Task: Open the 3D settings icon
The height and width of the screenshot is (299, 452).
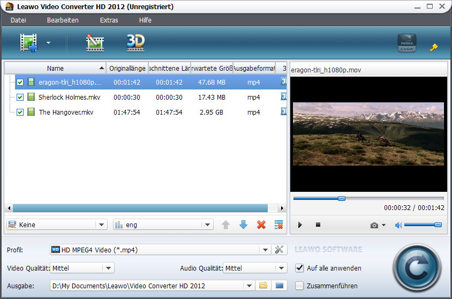Action: (x=135, y=43)
